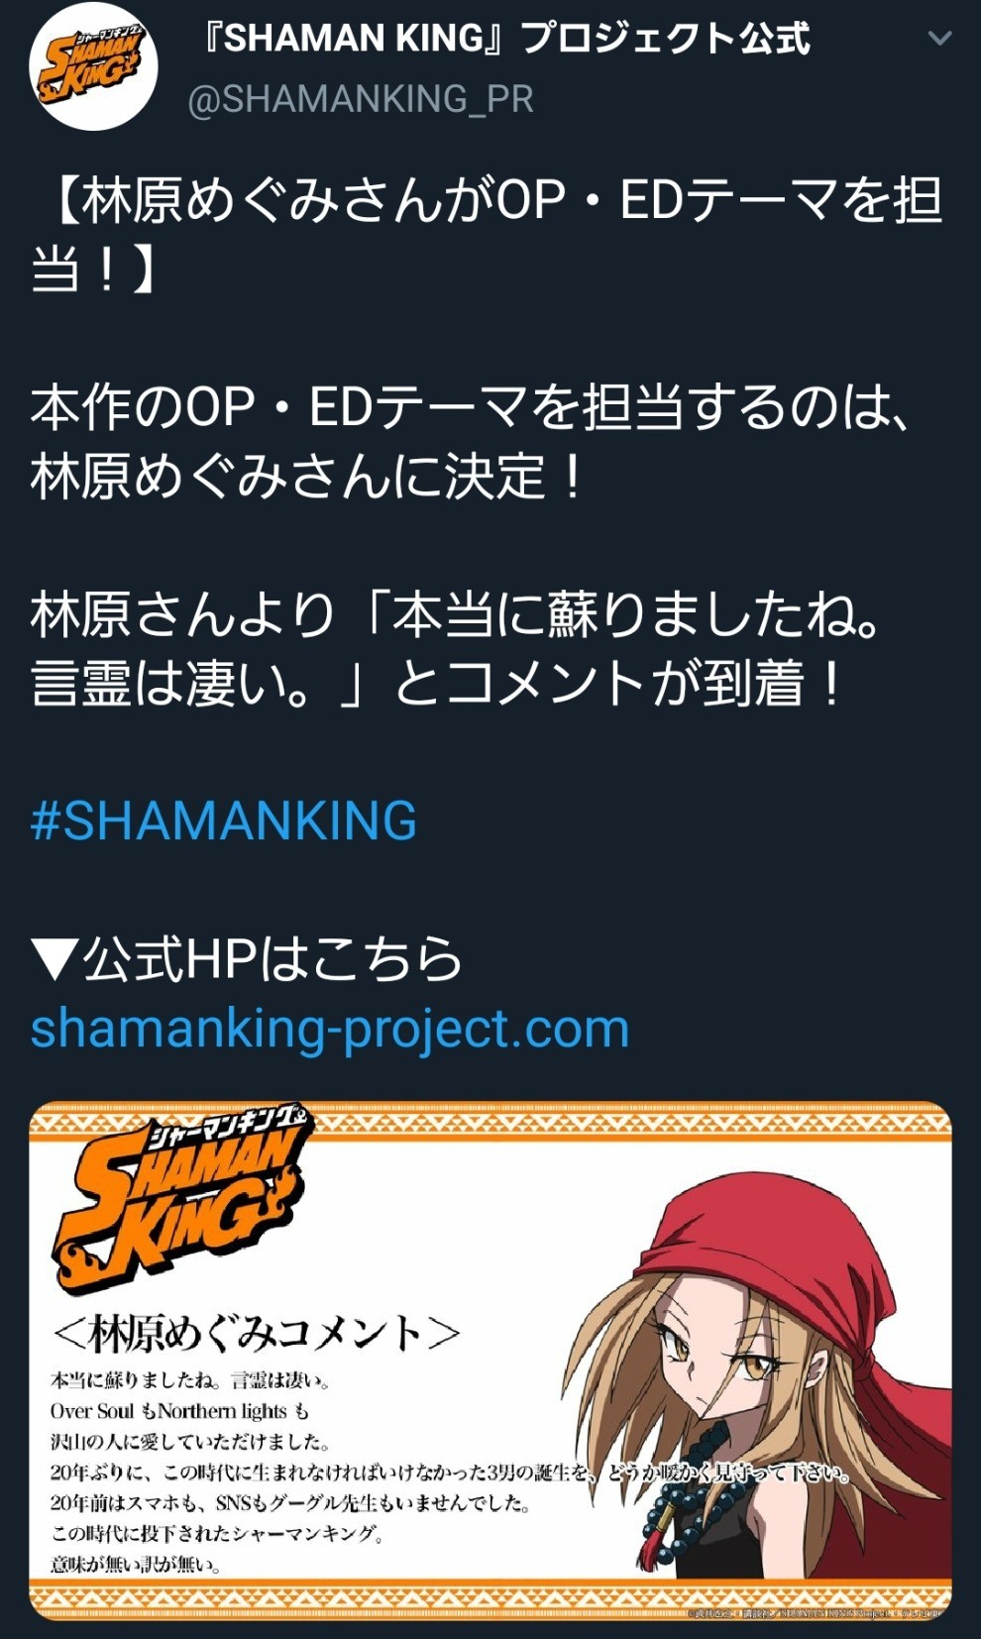Image resolution: width=981 pixels, height=1639 pixels.
Task: Click the orange patterned top border of the image
Action: [490, 1122]
